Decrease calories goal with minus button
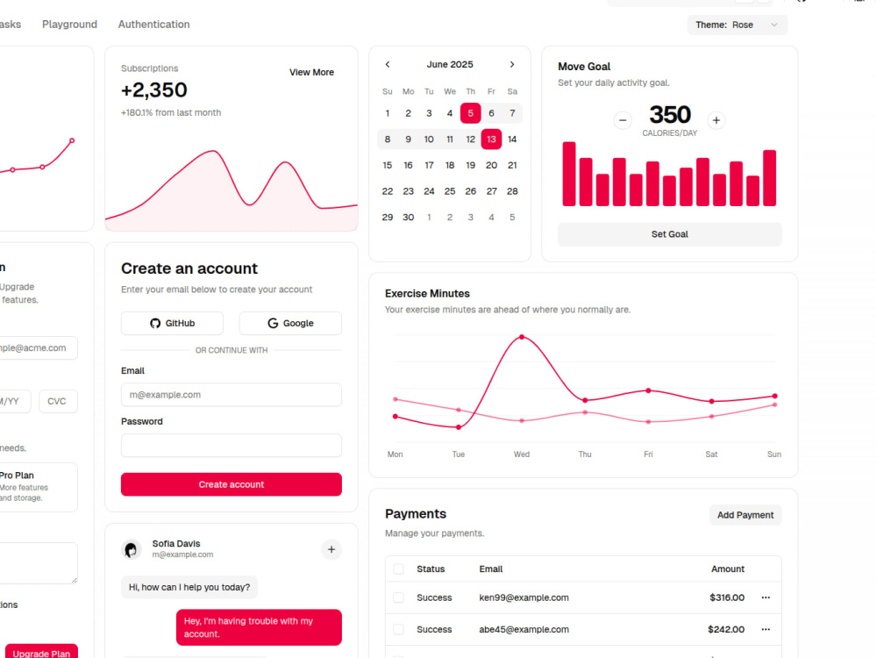The image size is (877, 658). tap(623, 120)
